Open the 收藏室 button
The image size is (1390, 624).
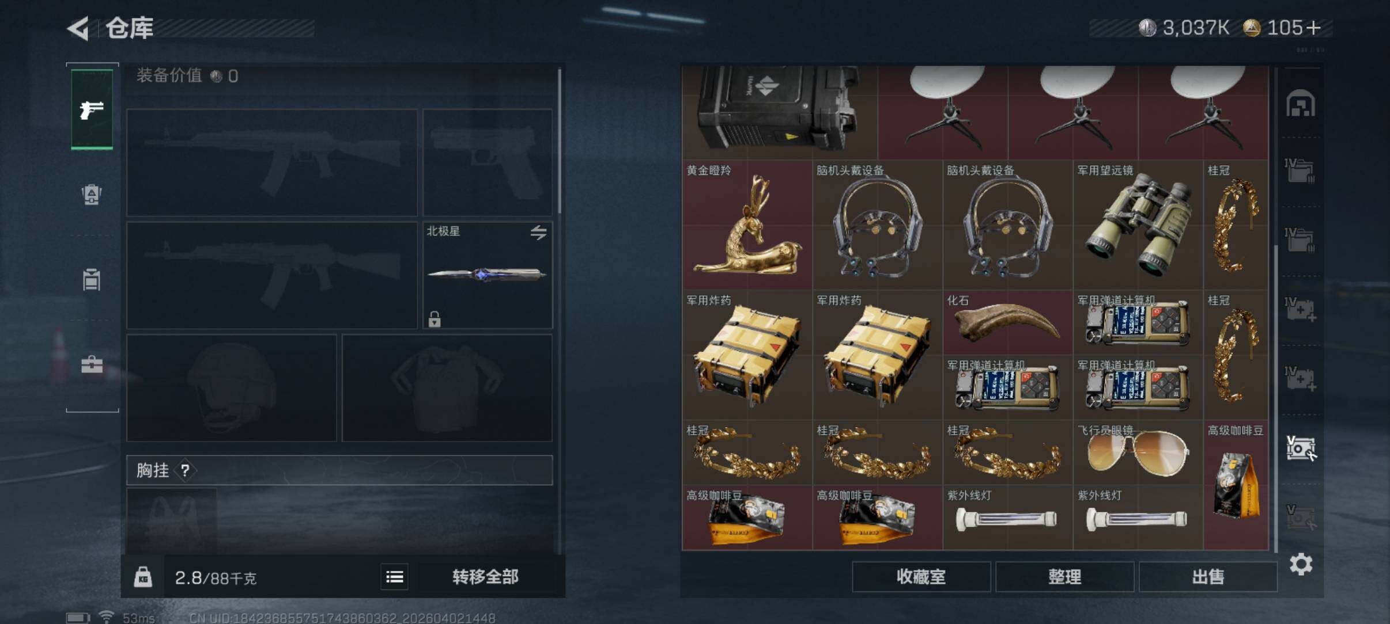click(x=921, y=577)
